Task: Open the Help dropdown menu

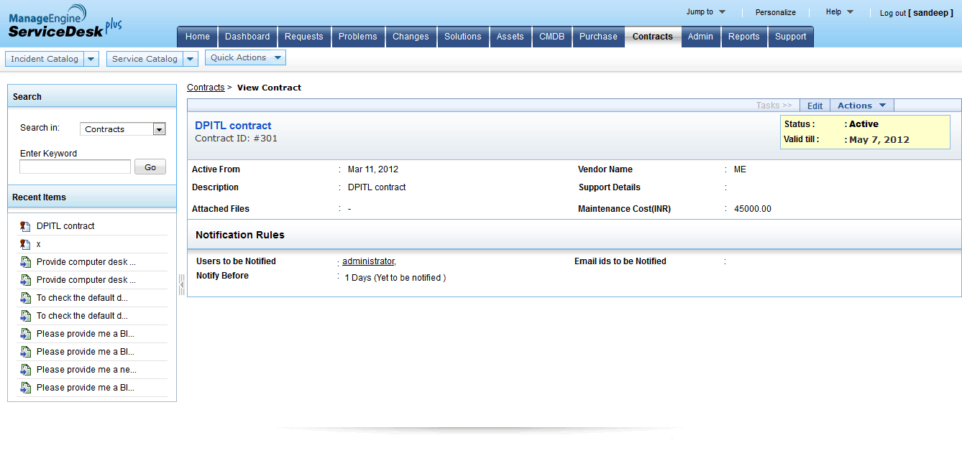Action: pyautogui.click(x=840, y=11)
